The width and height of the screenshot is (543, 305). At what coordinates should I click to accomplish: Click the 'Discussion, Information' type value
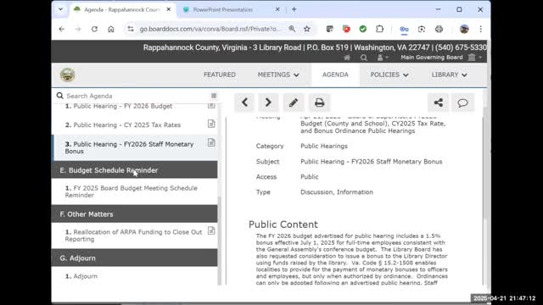click(x=337, y=192)
